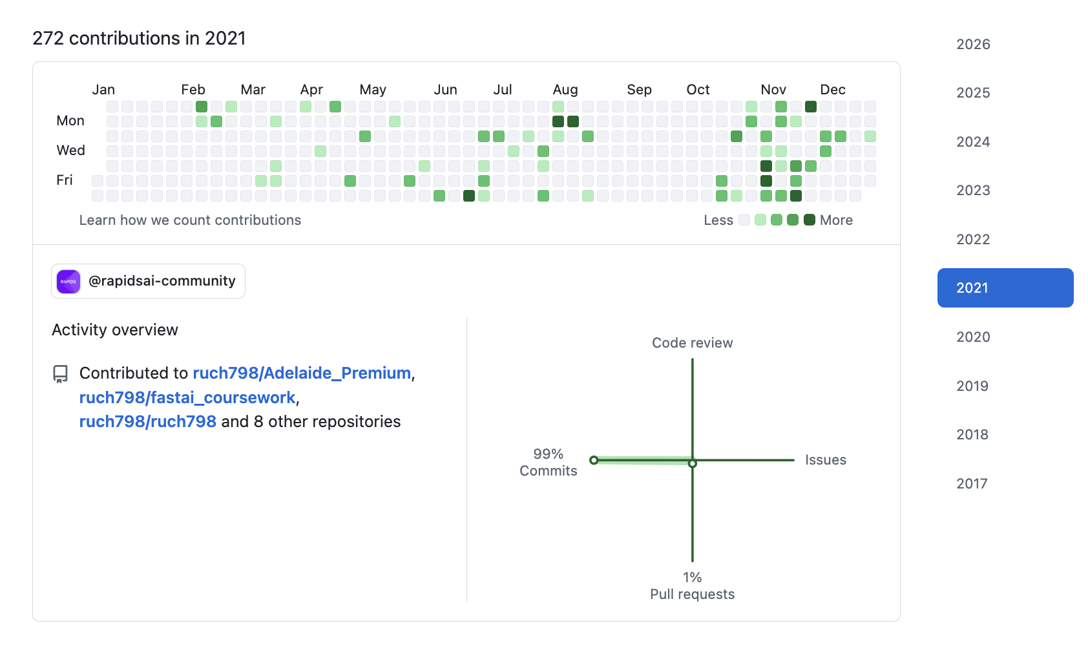The height and width of the screenshot is (650, 1088).
Task: Open the 2017 contribution year
Action: (972, 484)
